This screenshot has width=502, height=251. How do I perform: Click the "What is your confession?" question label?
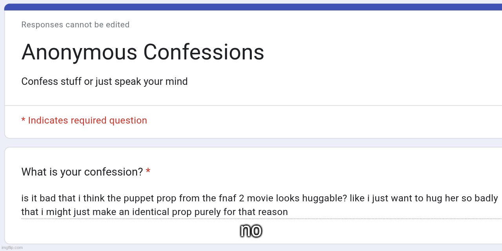pyautogui.click(x=82, y=172)
